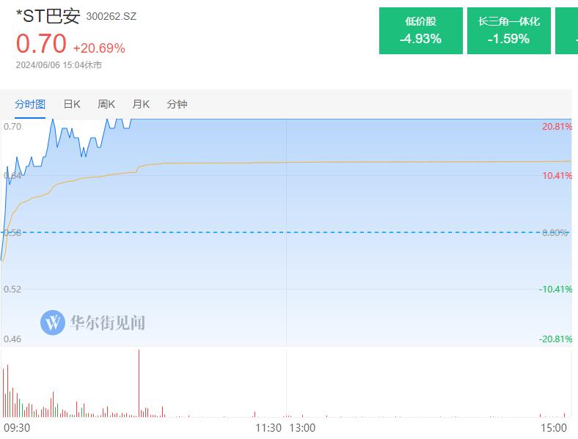This screenshot has width=578, height=439.
Task: Click the *ST巴安 stock name
Action: [48, 16]
